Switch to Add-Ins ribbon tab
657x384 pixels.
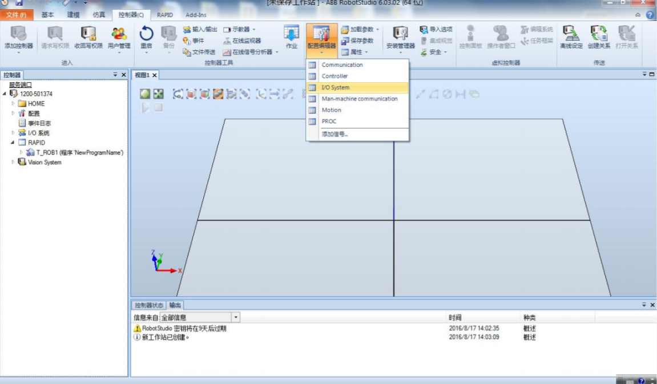[x=196, y=15]
